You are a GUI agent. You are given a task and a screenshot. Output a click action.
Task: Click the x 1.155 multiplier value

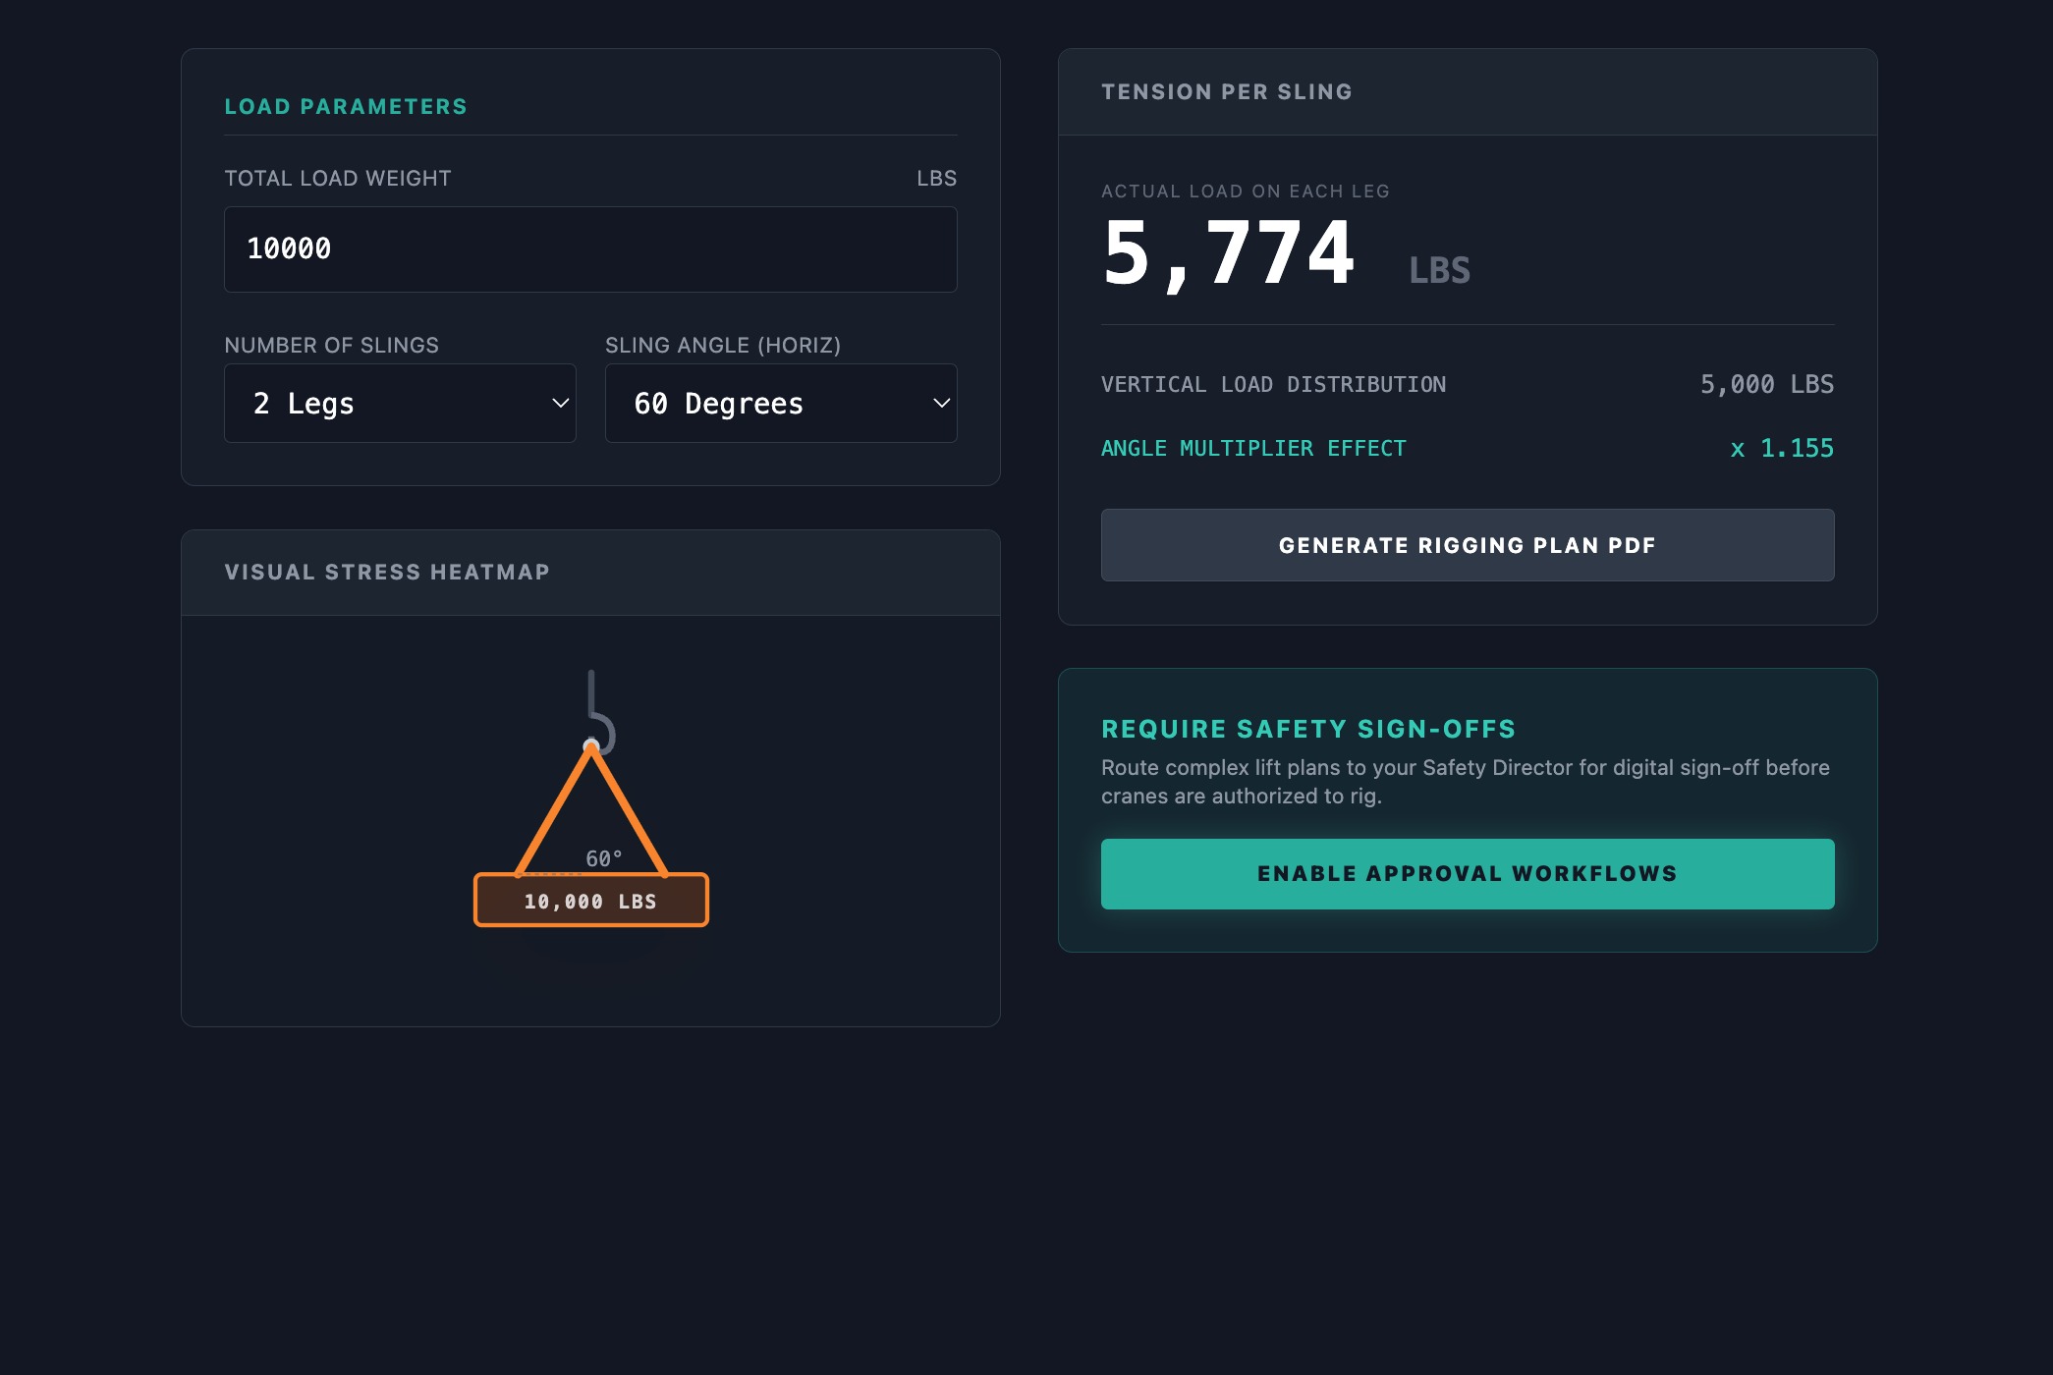coord(1782,448)
